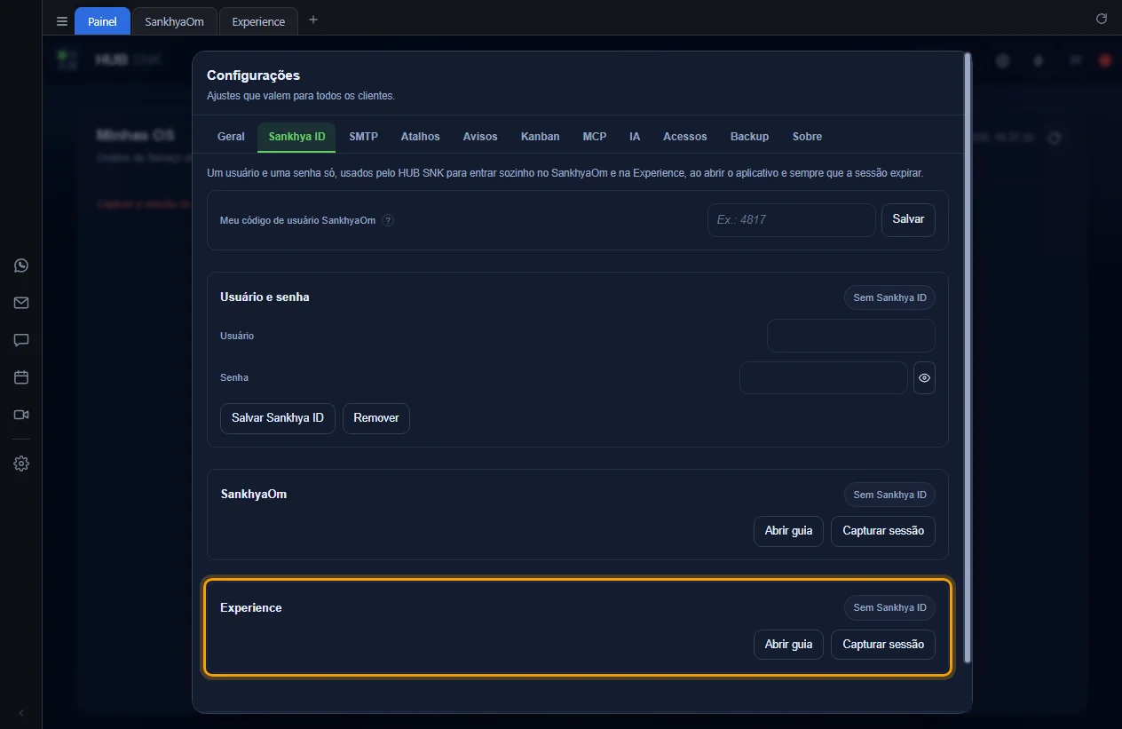Open the video camera icon in sidebar
The width and height of the screenshot is (1122, 729).
(x=21, y=415)
